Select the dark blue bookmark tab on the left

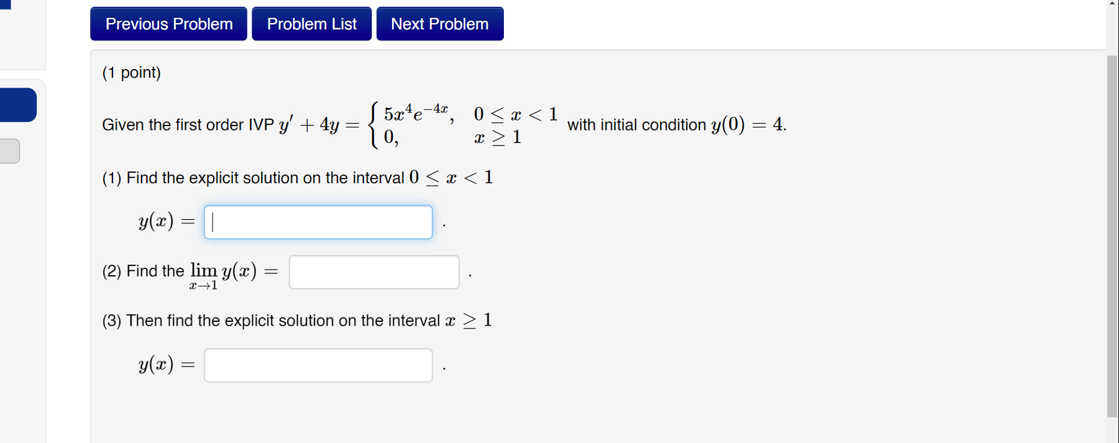coord(17,105)
